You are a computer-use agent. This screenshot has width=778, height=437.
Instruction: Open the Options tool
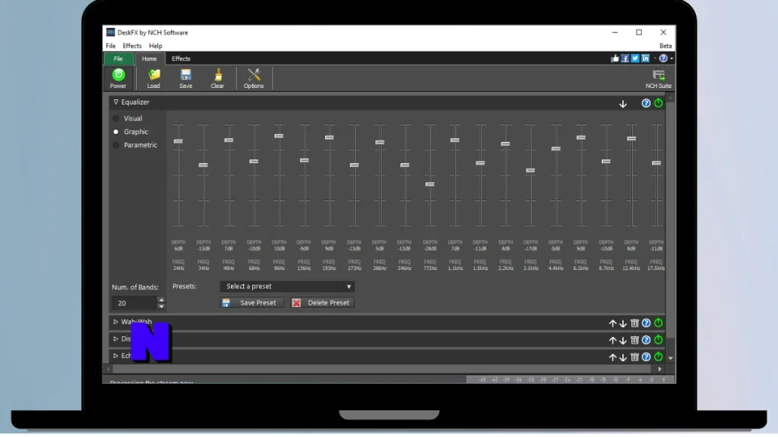[254, 79]
